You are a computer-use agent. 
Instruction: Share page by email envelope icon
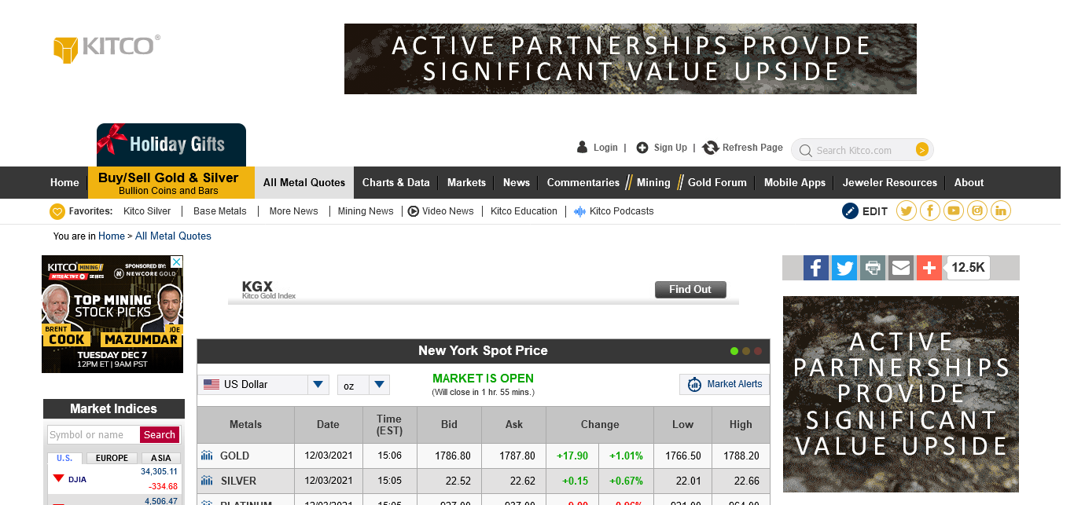[901, 268]
